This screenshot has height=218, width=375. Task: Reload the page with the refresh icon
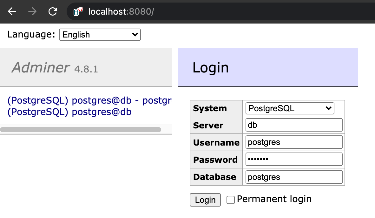click(x=53, y=11)
